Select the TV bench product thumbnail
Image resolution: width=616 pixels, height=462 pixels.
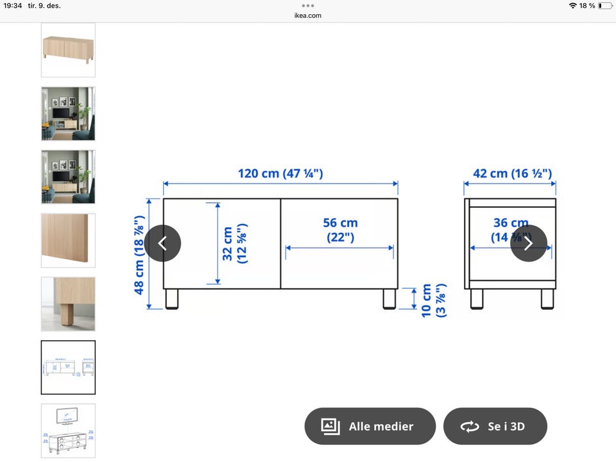click(x=69, y=50)
